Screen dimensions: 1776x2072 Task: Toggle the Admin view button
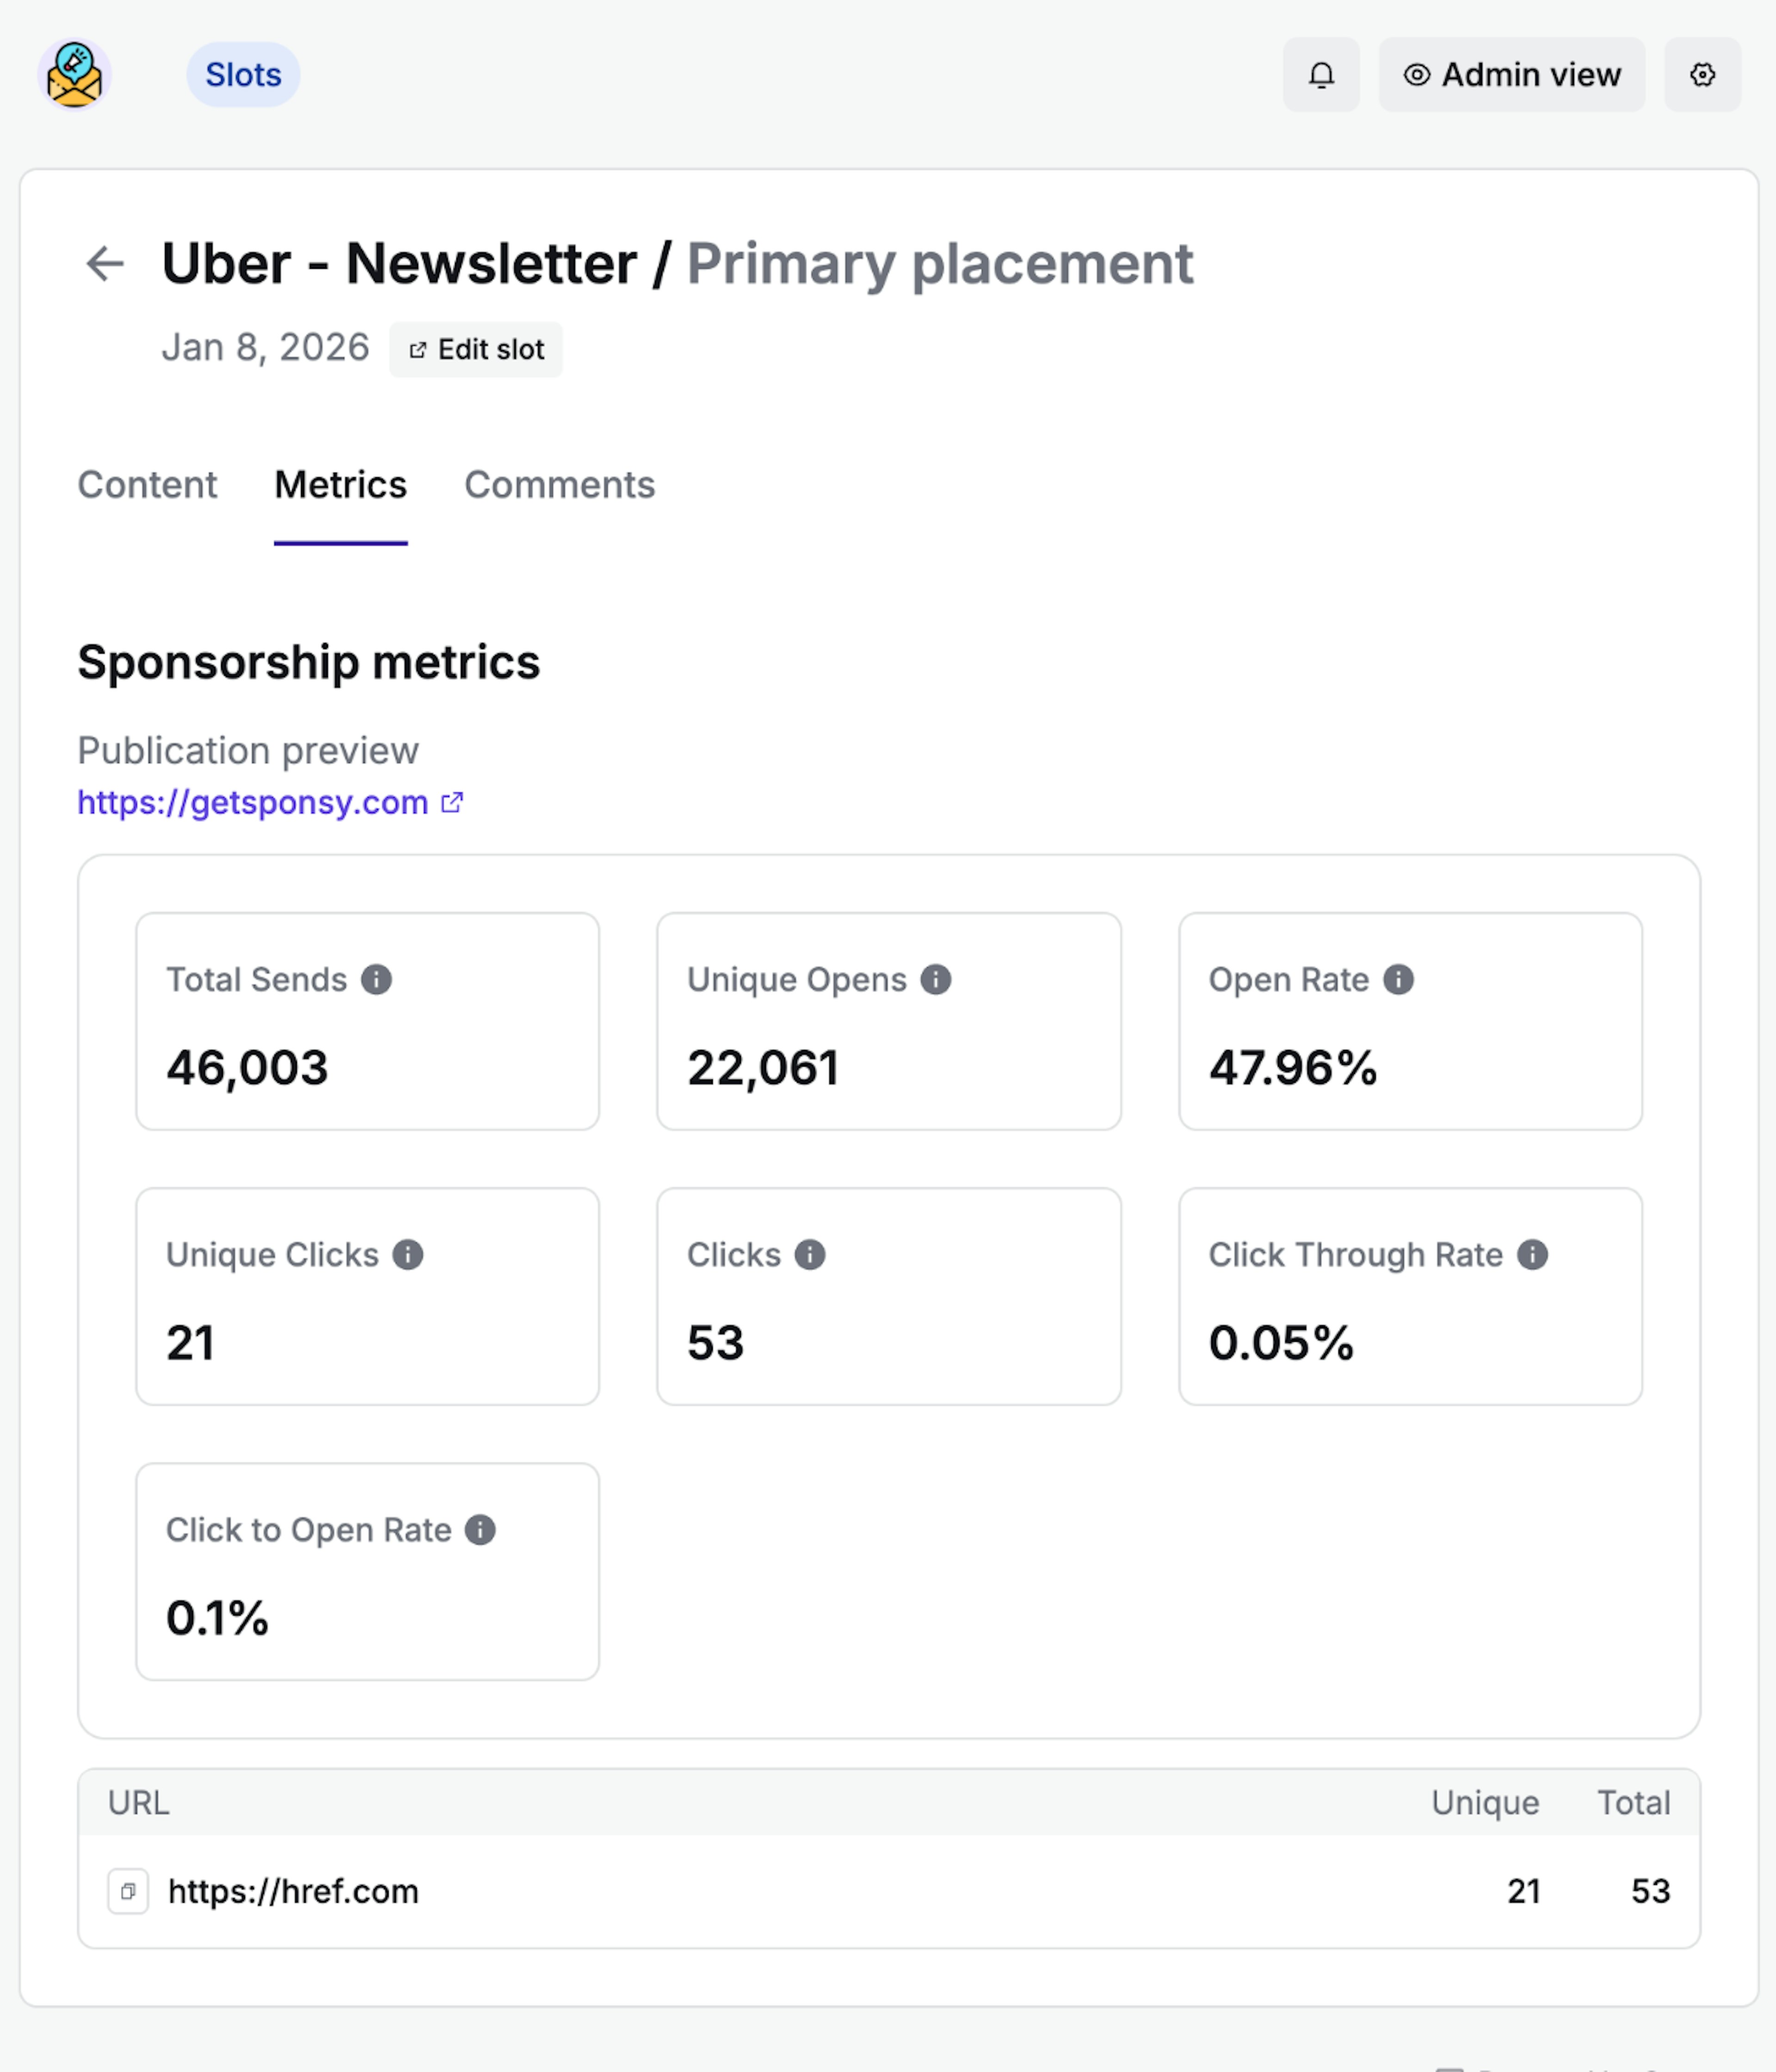click(1511, 75)
